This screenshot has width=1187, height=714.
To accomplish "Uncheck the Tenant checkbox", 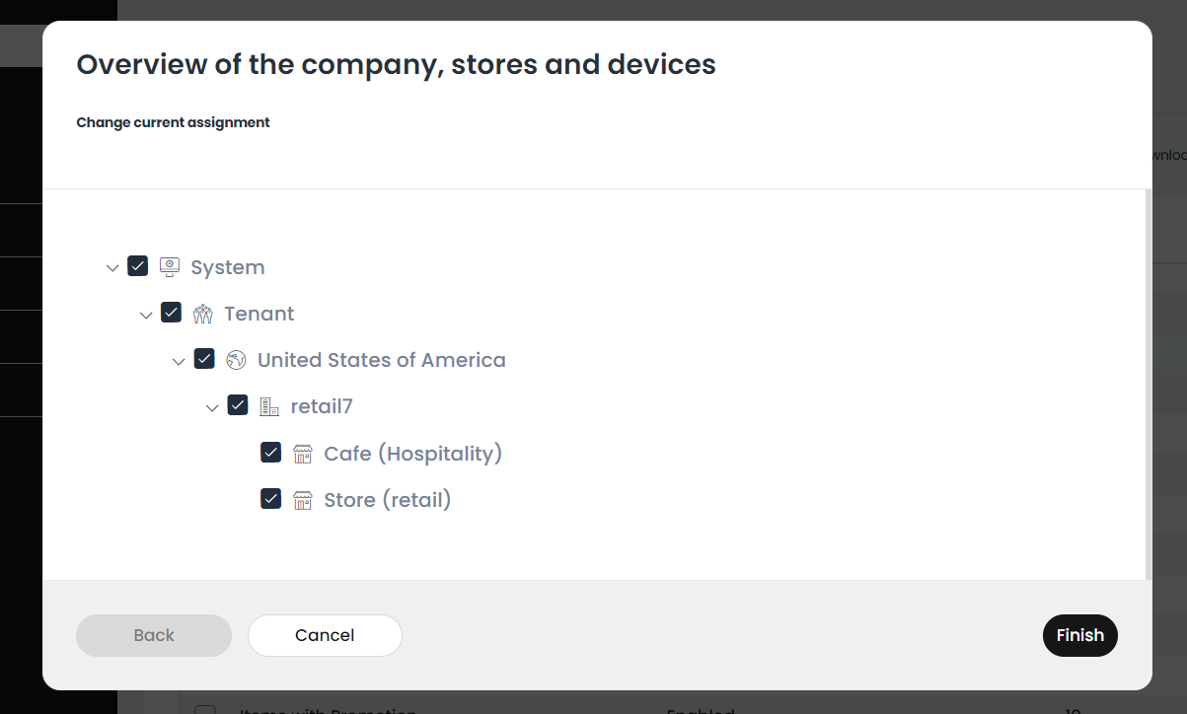I will tap(172, 313).
